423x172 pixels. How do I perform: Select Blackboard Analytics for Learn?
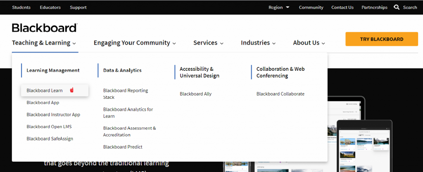point(128,112)
